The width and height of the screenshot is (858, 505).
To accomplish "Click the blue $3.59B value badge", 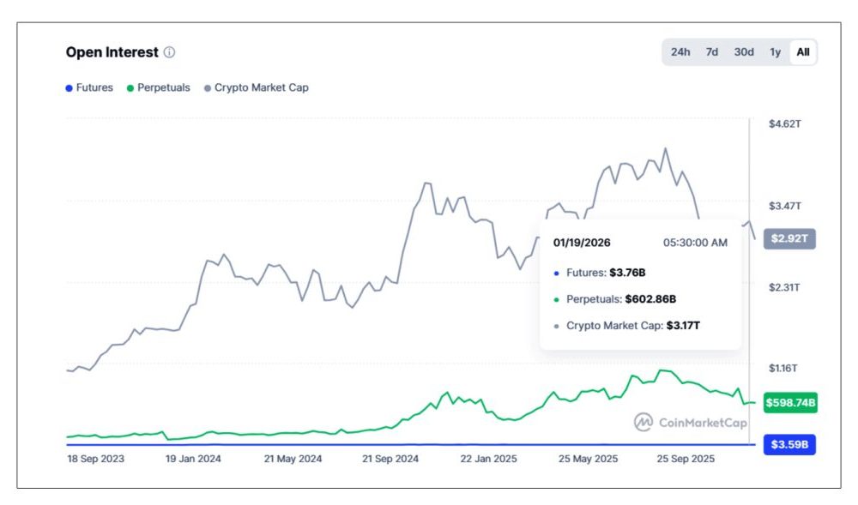I will (x=790, y=444).
